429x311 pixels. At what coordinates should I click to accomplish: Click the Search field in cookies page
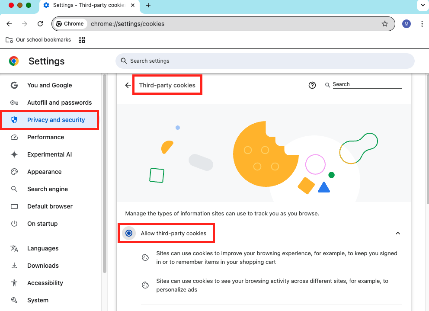click(367, 85)
